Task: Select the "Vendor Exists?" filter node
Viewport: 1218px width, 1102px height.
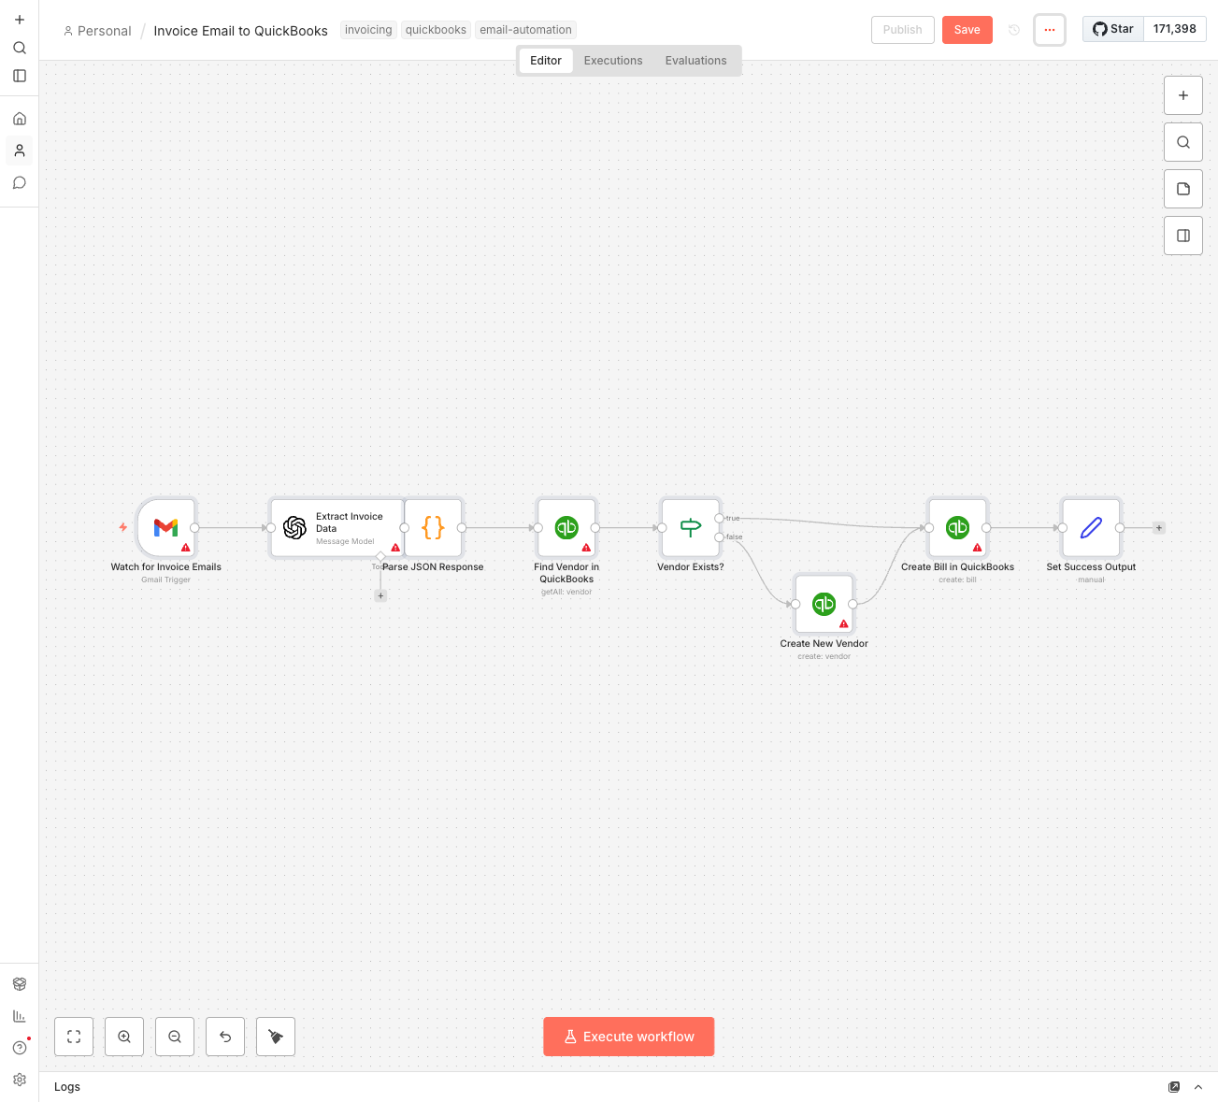Action: click(x=690, y=527)
